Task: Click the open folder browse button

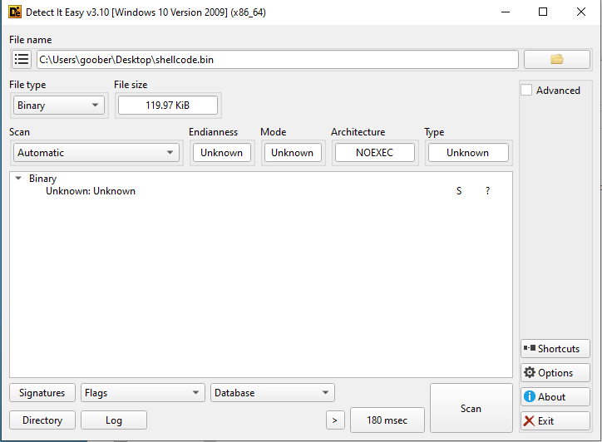Action: pyautogui.click(x=557, y=60)
